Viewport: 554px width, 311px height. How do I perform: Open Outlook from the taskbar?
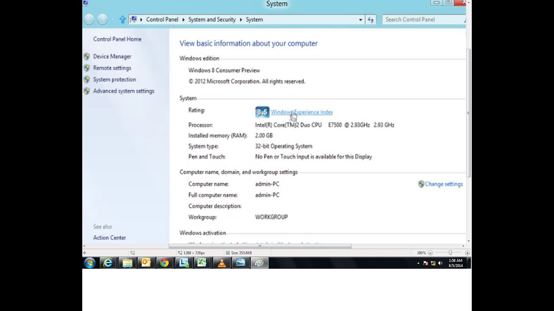point(146,263)
